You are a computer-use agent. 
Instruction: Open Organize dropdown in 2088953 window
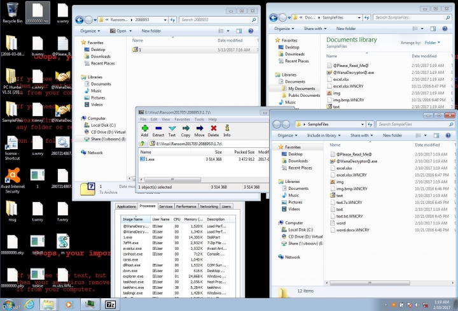pyautogui.click(x=90, y=31)
